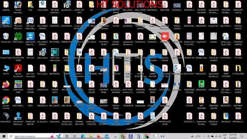This screenshot has height=139, width=247.
Task: Select the 2721468 PDF file
Action: (x=238, y=54)
